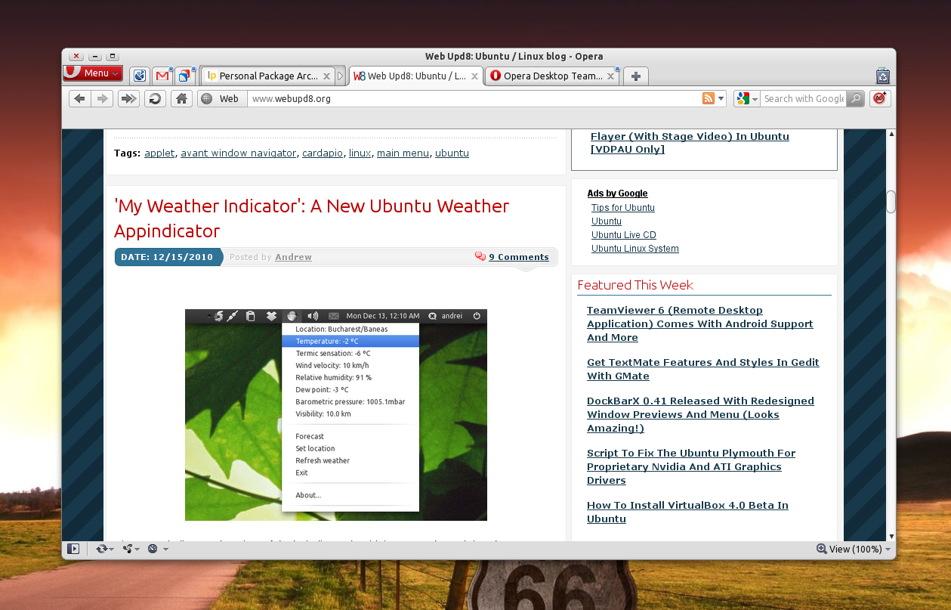
Task: Click the magnifier search button
Action: 855,98
